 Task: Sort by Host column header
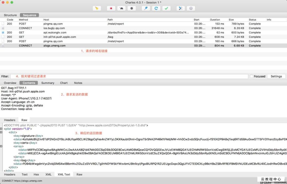coord(46,20)
